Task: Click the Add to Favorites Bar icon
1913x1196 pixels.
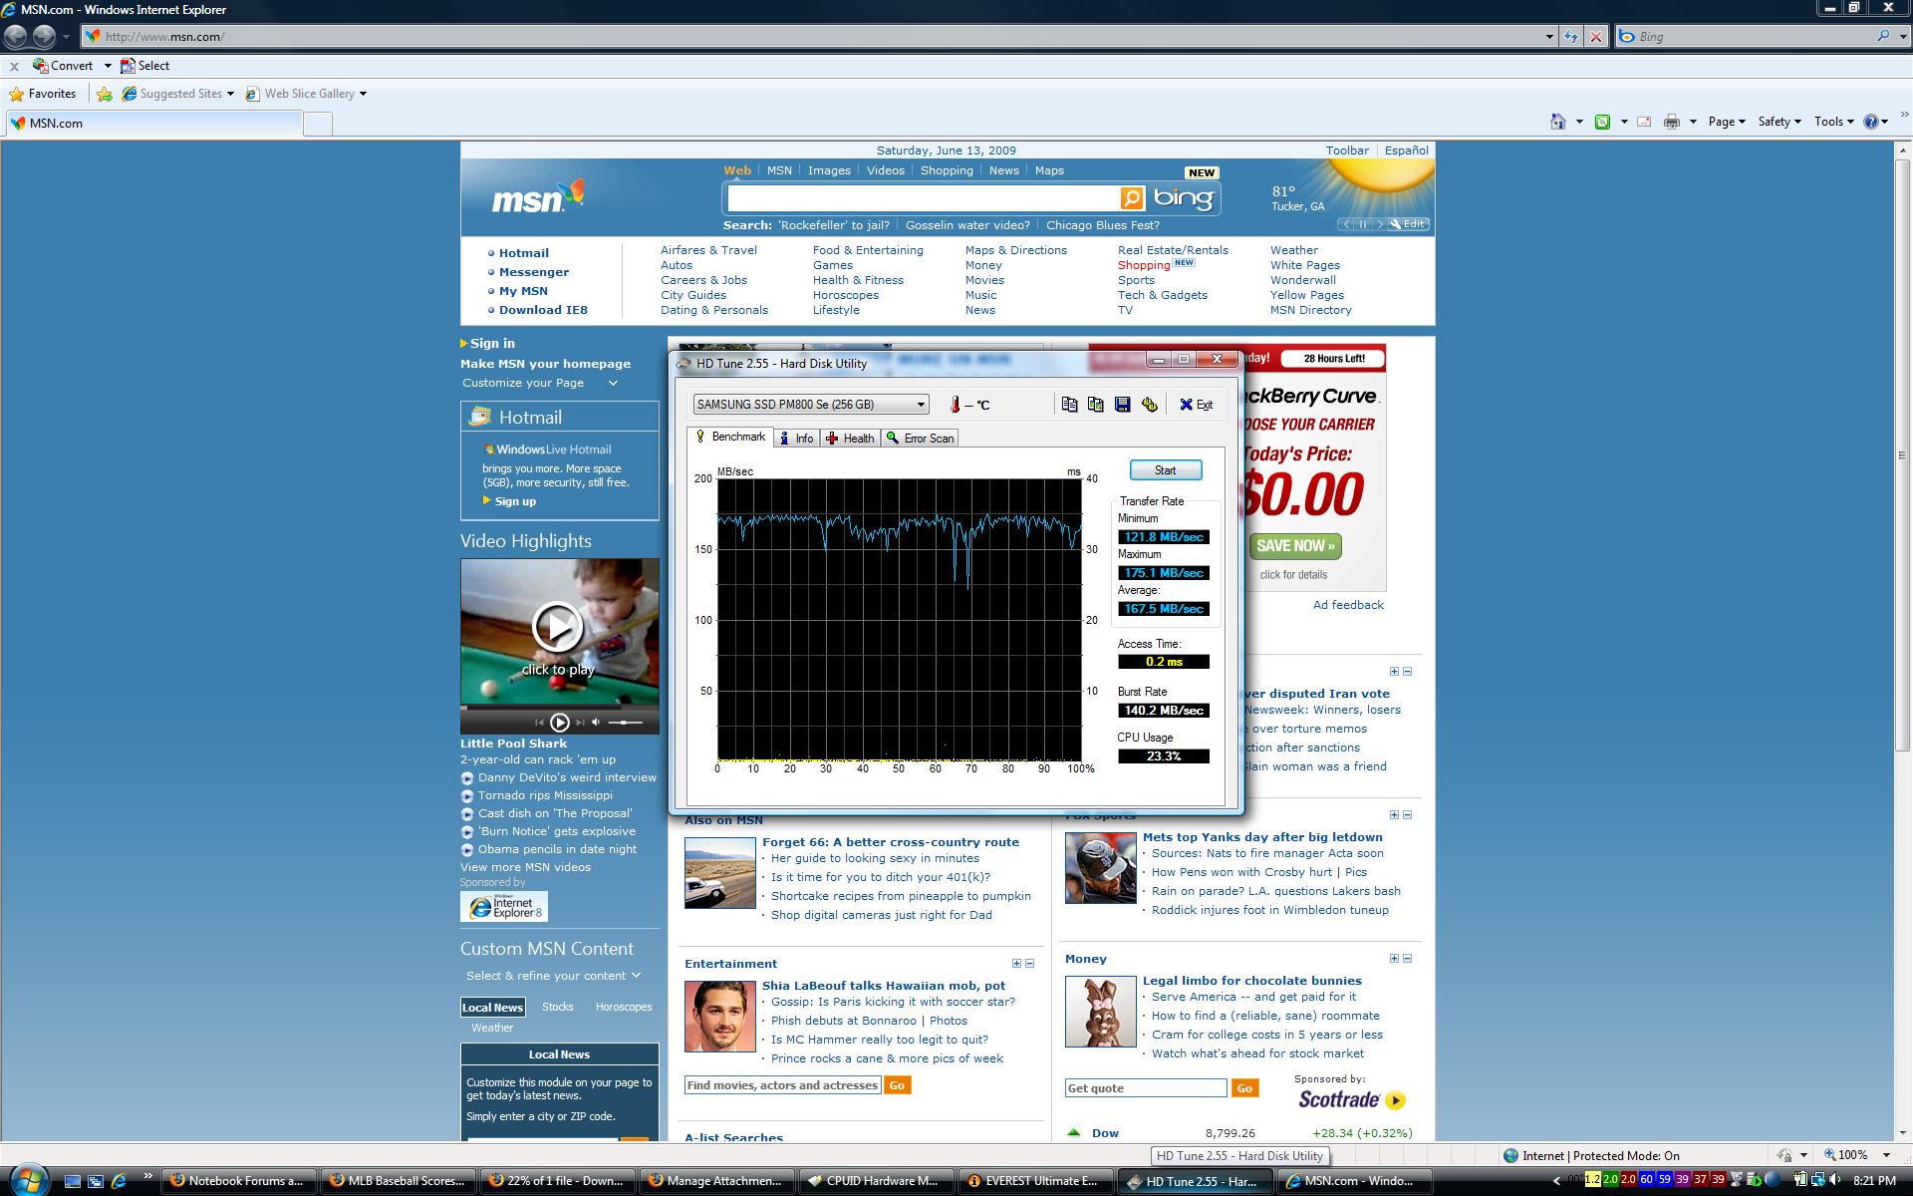Action: click(105, 94)
